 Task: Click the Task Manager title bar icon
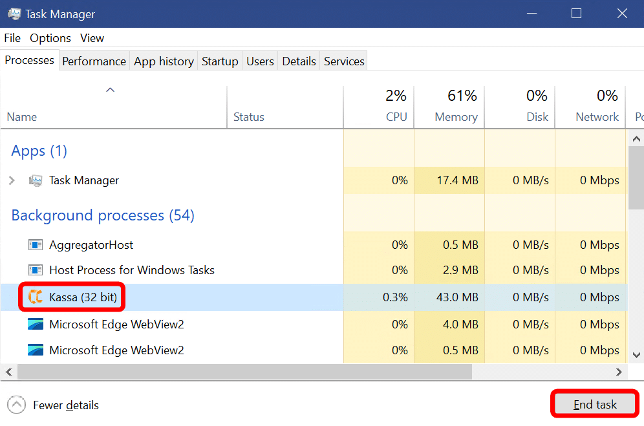click(14, 14)
